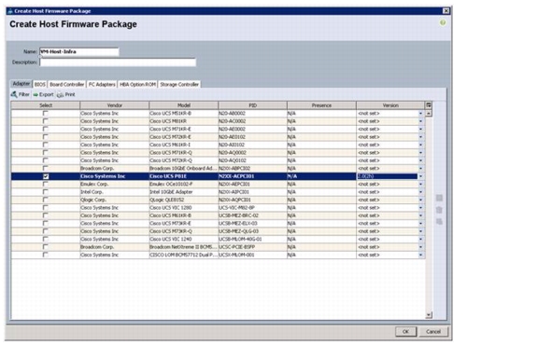Open the green help icon
This screenshot has height=346, width=538.
click(443, 22)
